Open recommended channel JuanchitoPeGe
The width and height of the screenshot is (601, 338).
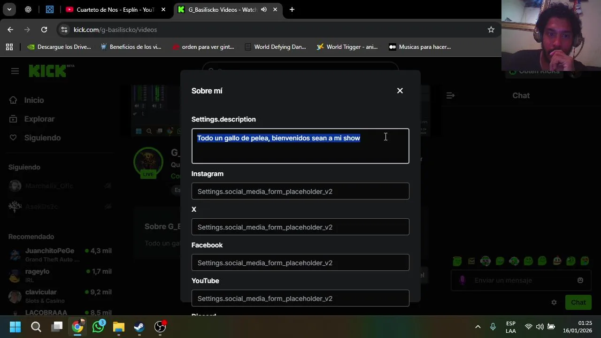(x=60, y=255)
